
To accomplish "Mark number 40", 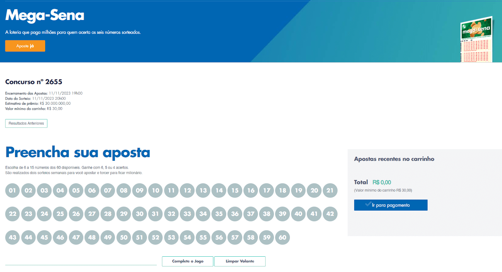I will click(298, 214).
